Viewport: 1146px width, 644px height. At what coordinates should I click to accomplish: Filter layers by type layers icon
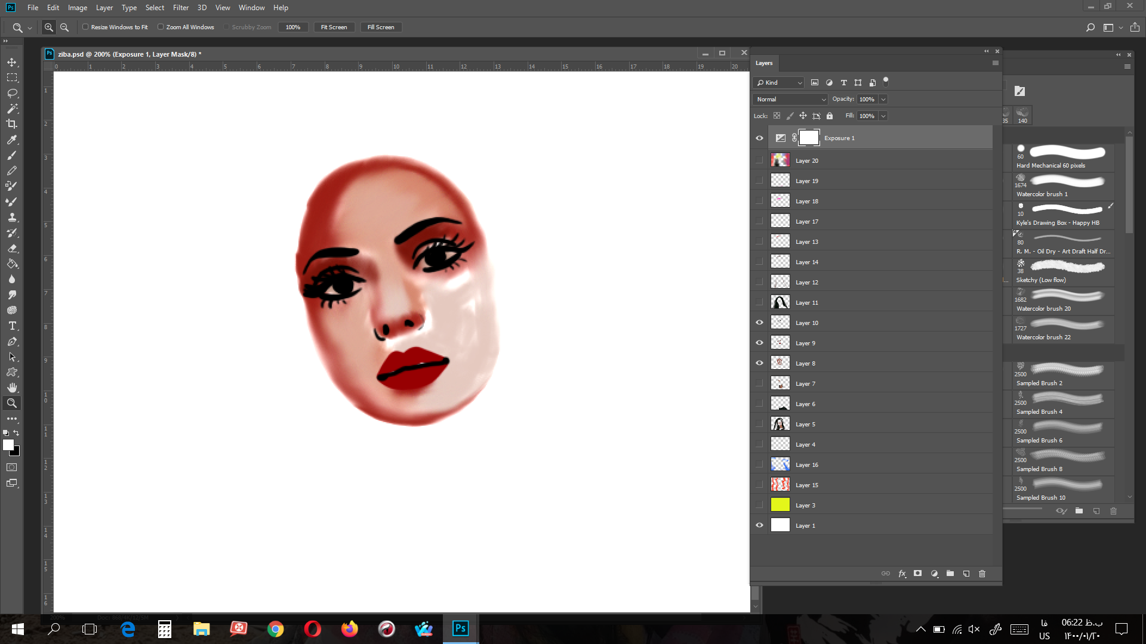(843, 82)
